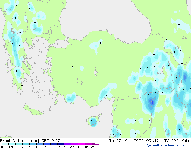
Task: Click the dark blue rainfall maximum near the '7' value
Action: tap(152, 103)
